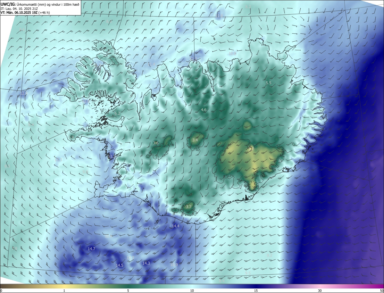Click the legend tick label '30'
384x293 pixels.
pos(320,291)
